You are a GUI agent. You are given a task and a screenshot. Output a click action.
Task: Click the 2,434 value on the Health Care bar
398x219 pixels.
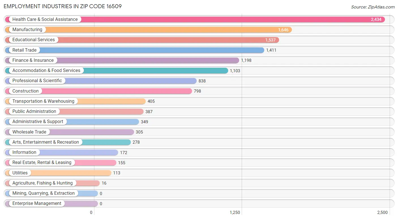point(376,19)
